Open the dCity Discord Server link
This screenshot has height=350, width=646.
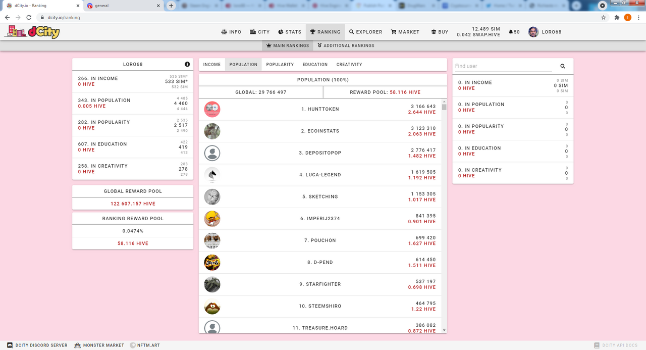(37, 345)
